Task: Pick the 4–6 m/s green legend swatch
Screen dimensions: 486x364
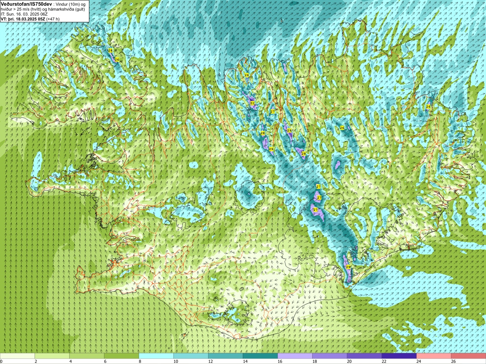Action: [87, 356]
